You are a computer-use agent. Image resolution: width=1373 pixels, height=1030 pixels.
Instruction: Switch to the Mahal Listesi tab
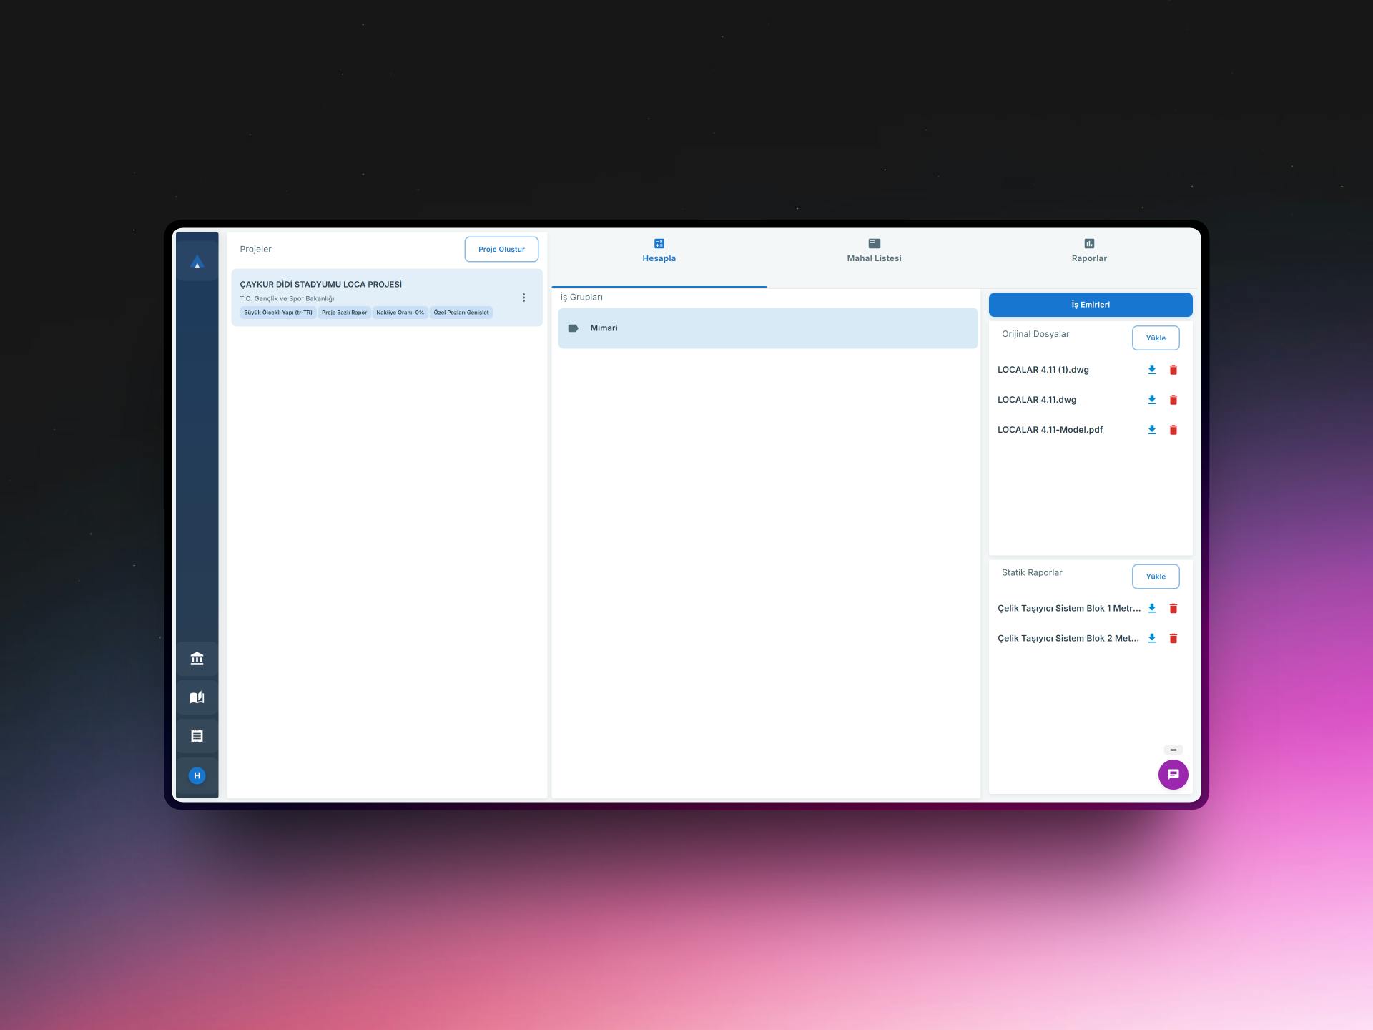(874, 251)
